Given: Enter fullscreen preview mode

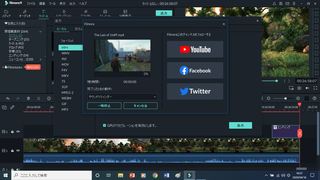Looking at the screenshot, I should [315, 88].
